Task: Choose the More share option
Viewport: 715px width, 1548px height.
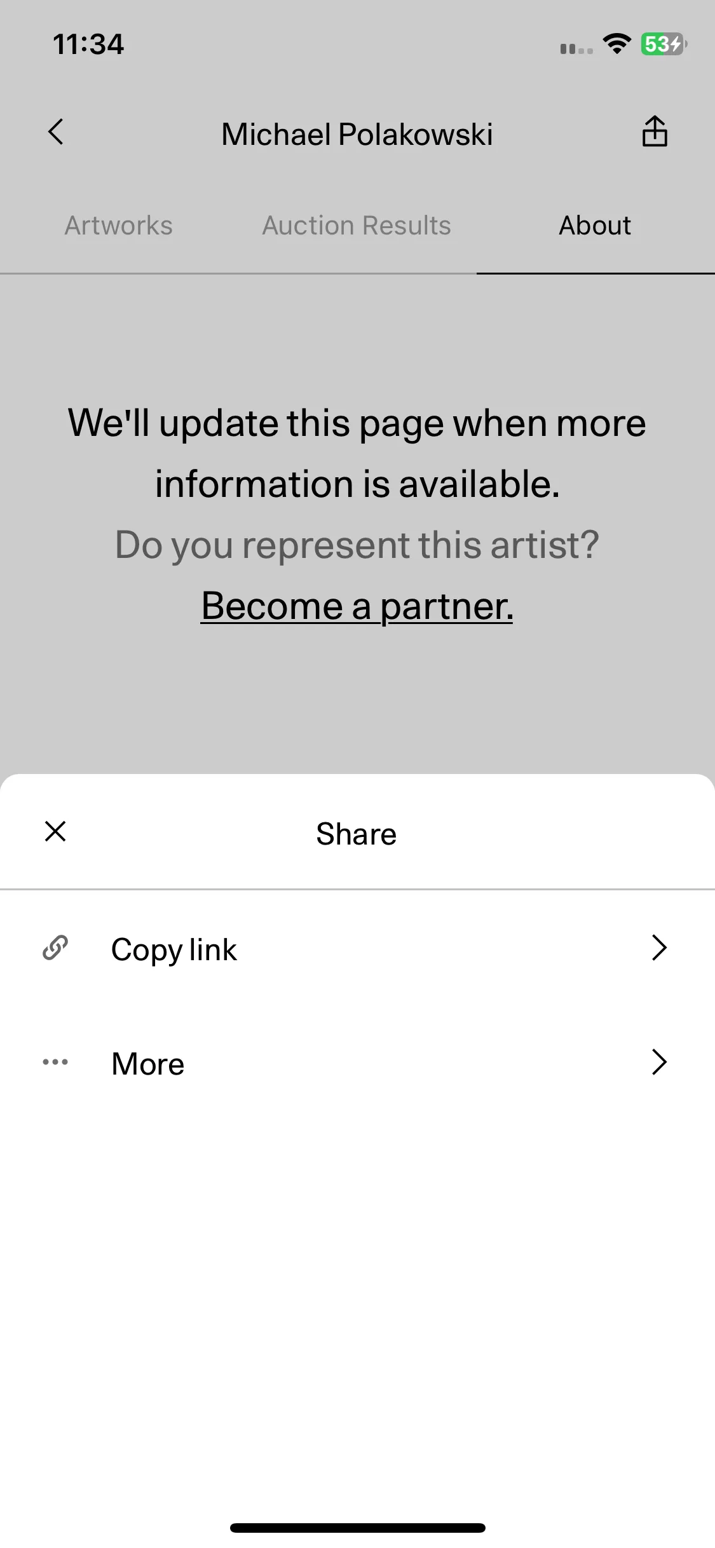Action: (x=357, y=1063)
